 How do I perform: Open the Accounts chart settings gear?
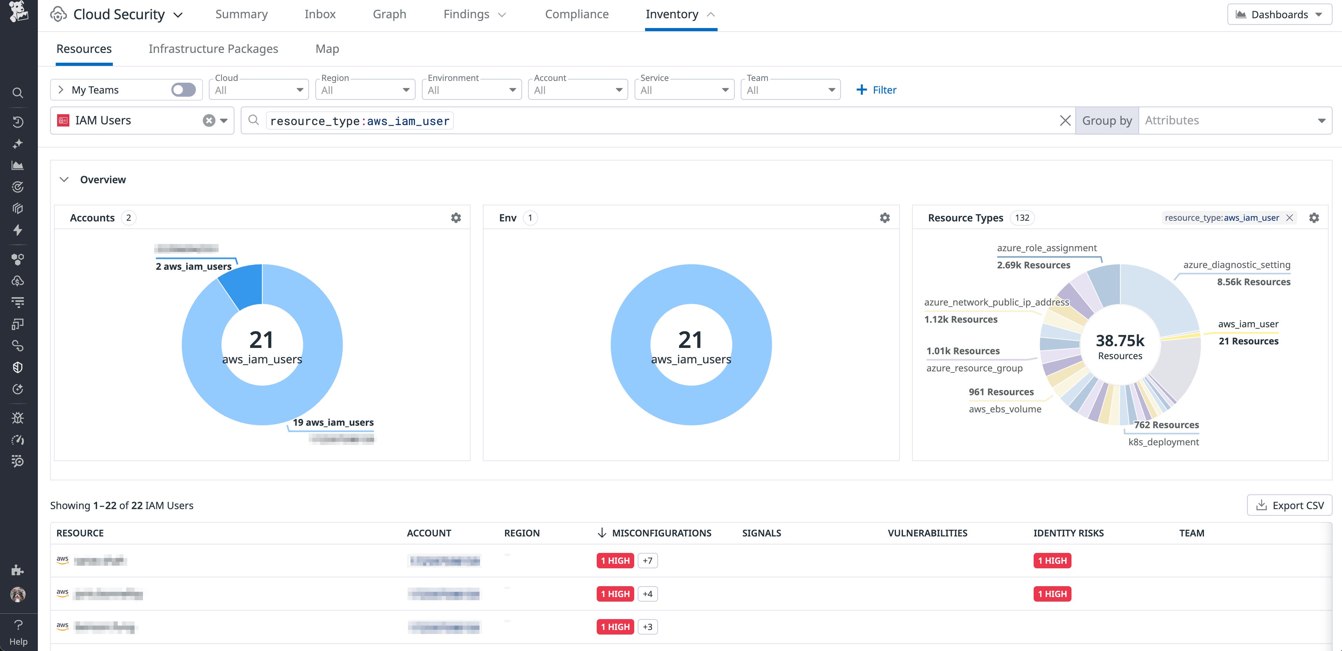(456, 217)
